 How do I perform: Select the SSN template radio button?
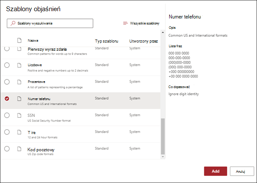pos(7,115)
